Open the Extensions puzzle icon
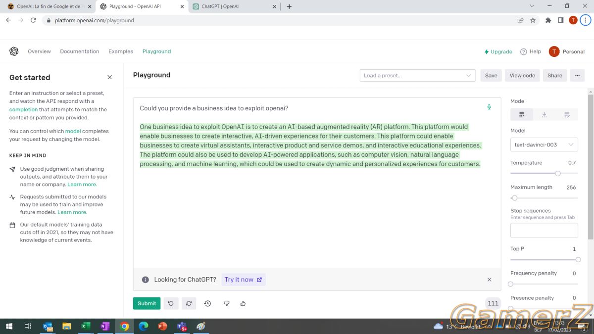594x334 pixels. point(548,20)
